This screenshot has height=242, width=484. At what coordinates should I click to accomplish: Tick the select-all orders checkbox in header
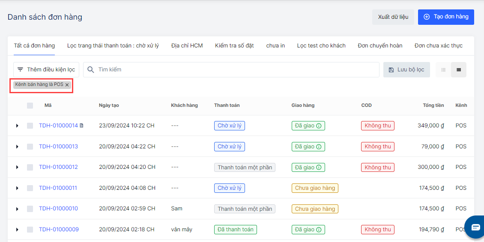30,105
